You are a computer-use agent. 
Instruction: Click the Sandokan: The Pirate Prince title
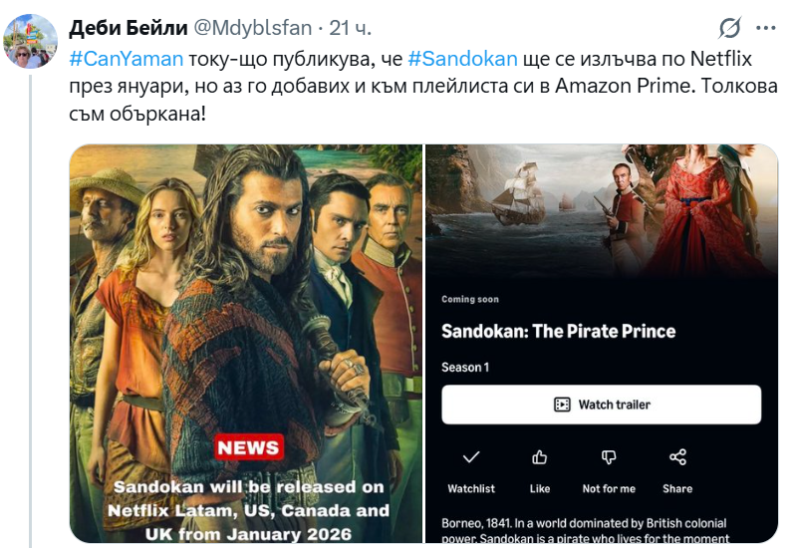(x=558, y=331)
